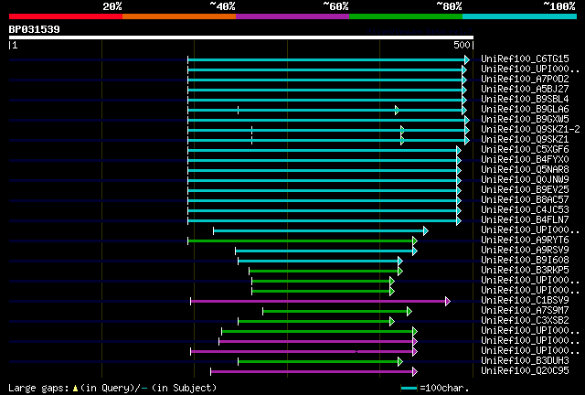Click the green ~80% legend segment
585x395 pixels.
coord(406,16)
